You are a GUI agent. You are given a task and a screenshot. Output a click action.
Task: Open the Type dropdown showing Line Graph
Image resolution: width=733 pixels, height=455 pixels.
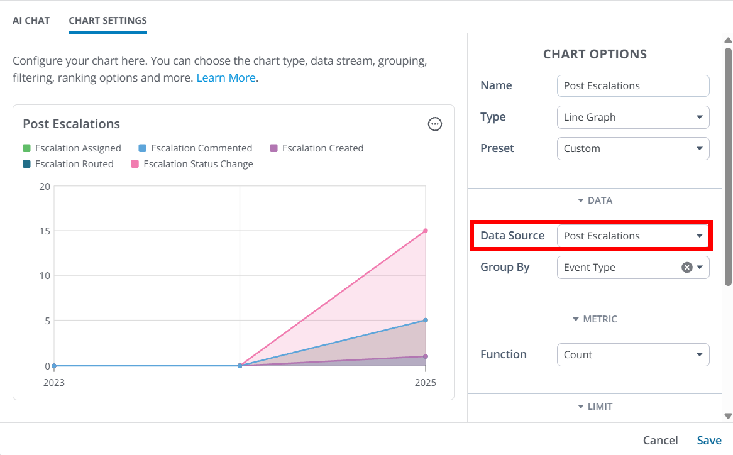pyautogui.click(x=632, y=117)
